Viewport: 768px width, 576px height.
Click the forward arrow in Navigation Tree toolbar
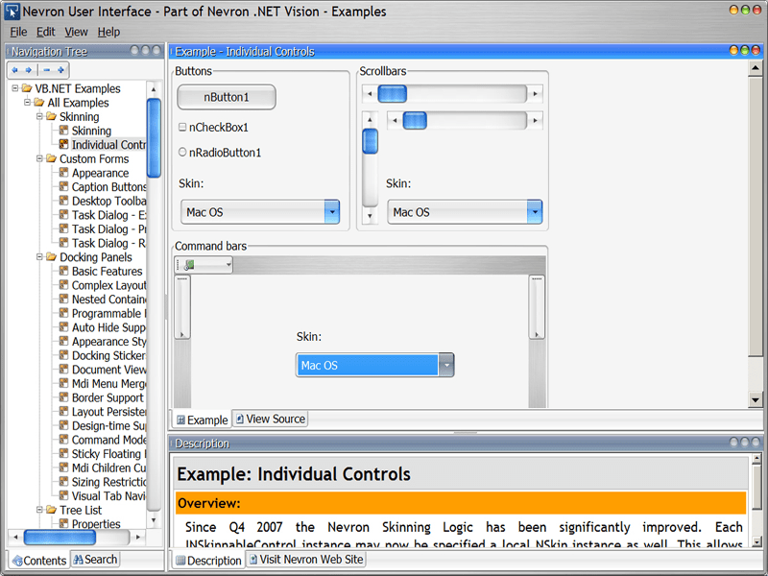(29, 69)
